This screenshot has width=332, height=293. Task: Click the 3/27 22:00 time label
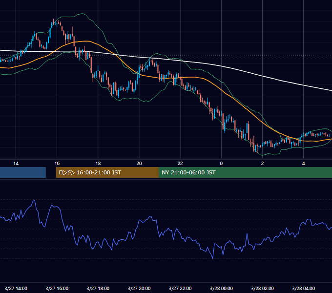[x=180, y=288]
